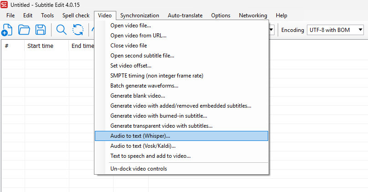
Task: Select Audio to text (Whisper) menu entry
Action: click(140, 136)
